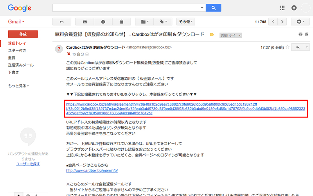Open the Labels tag menu

point(163,22)
